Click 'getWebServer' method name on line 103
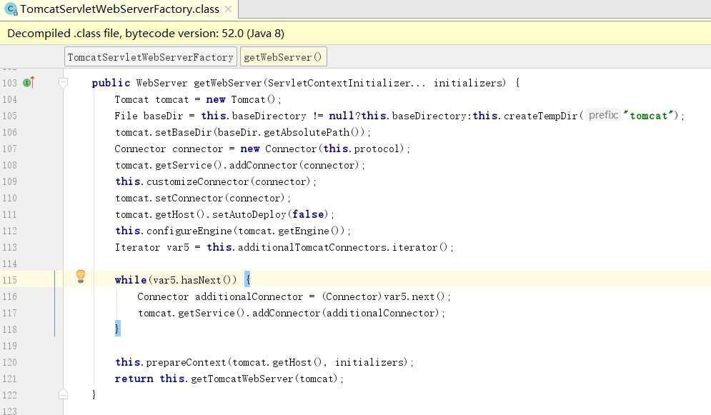 click(228, 83)
